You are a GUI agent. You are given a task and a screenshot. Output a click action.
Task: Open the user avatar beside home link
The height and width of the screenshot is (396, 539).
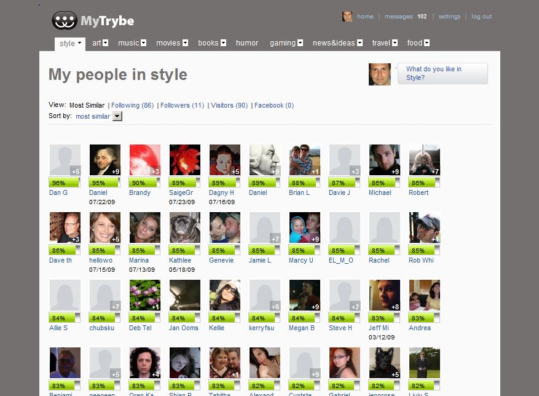[347, 17]
